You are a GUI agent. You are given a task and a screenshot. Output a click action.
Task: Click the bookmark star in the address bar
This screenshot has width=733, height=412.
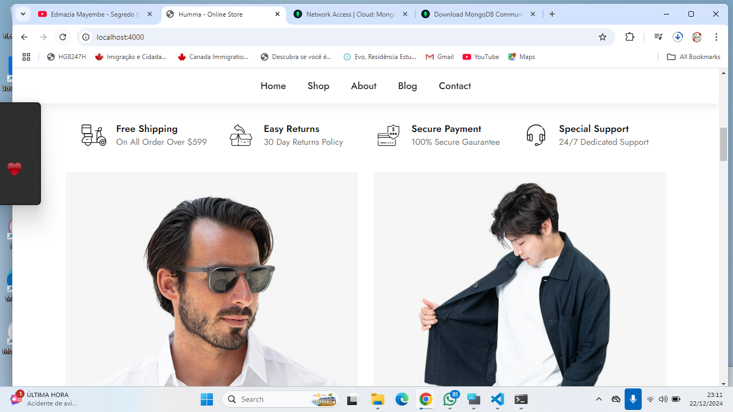(x=603, y=37)
